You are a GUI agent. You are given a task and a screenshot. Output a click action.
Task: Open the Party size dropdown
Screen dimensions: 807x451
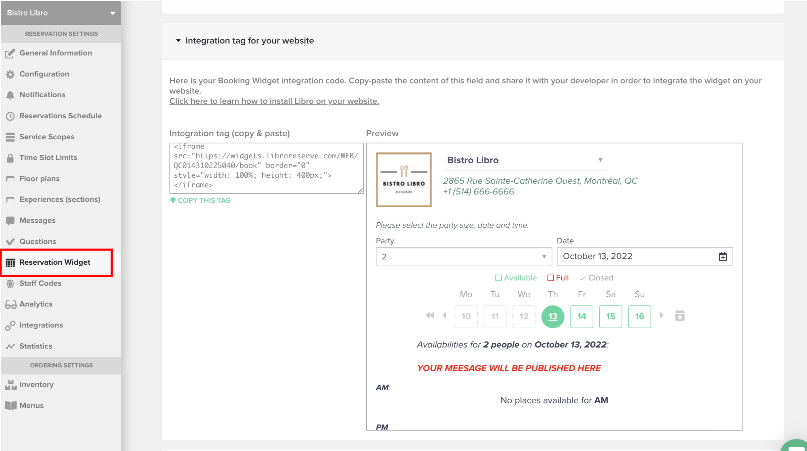point(464,257)
